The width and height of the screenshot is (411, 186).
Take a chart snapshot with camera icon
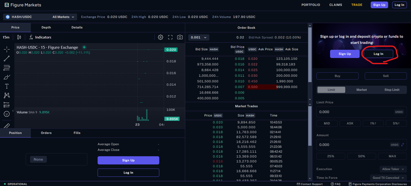tap(180, 37)
